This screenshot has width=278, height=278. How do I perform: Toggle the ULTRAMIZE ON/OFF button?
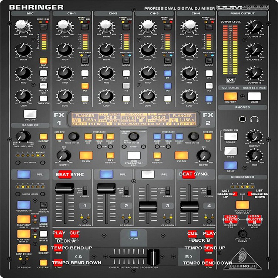tap(231, 96)
